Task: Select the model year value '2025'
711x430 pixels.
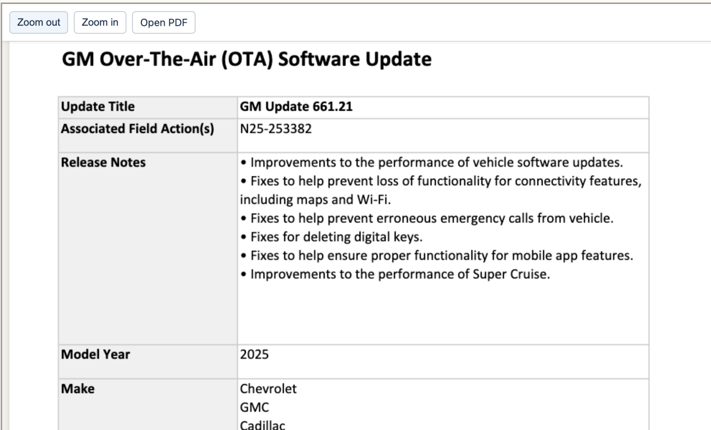Action: tap(255, 354)
